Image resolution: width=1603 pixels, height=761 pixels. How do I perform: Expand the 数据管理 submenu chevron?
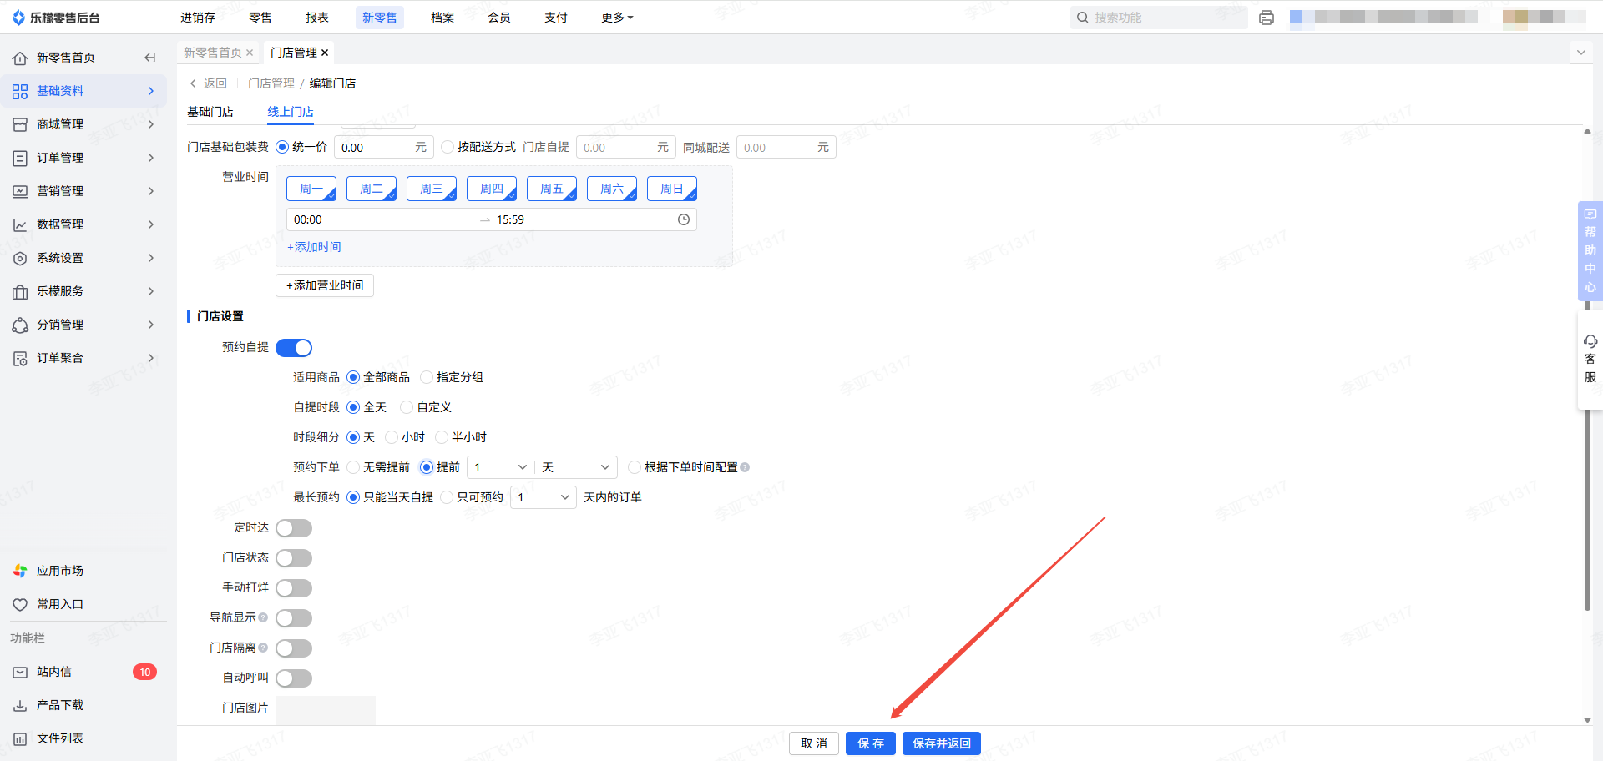click(151, 224)
